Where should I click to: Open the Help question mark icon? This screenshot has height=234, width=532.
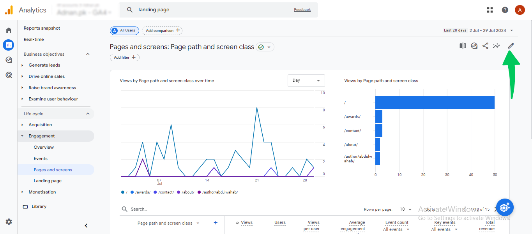(505, 10)
